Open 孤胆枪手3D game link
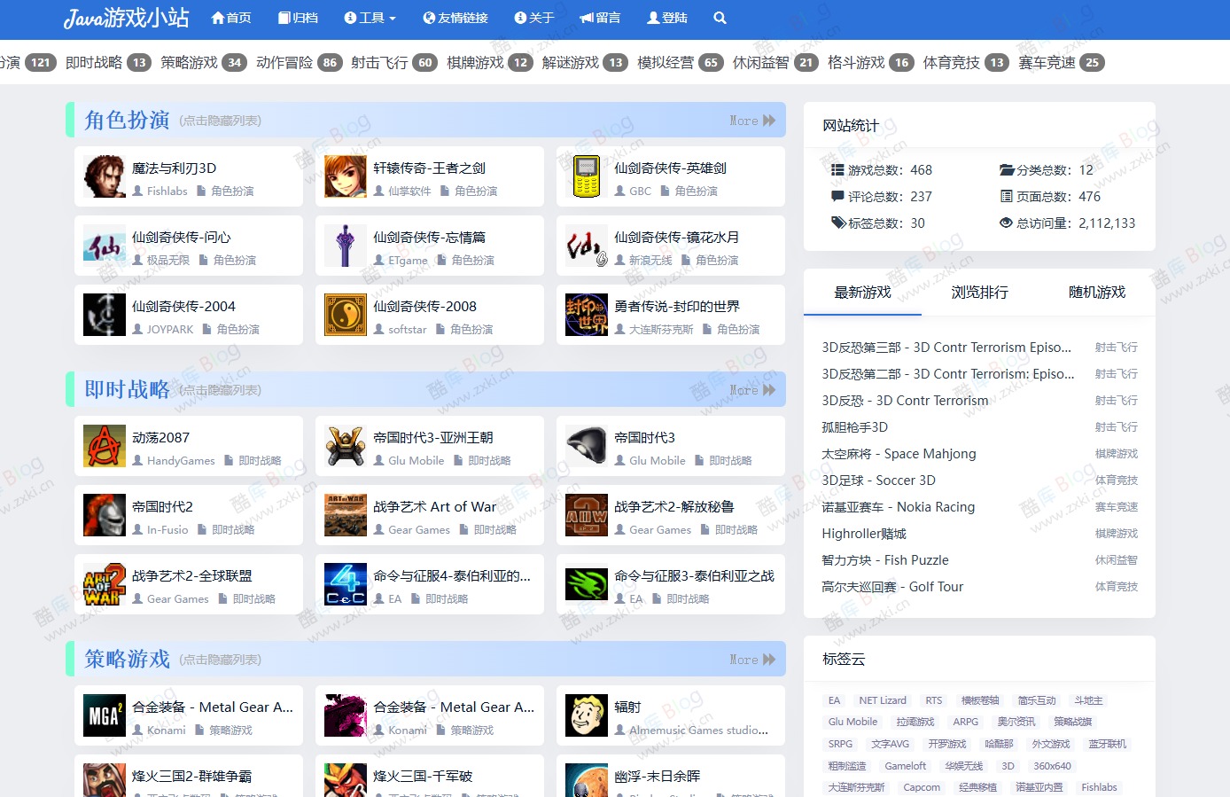Image resolution: width=1230 pixels, height=797 pixels. click(854, 427)
